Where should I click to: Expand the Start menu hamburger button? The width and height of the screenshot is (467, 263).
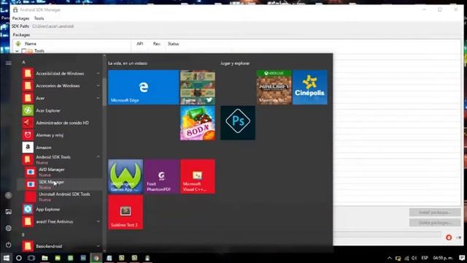pos(8,63)
